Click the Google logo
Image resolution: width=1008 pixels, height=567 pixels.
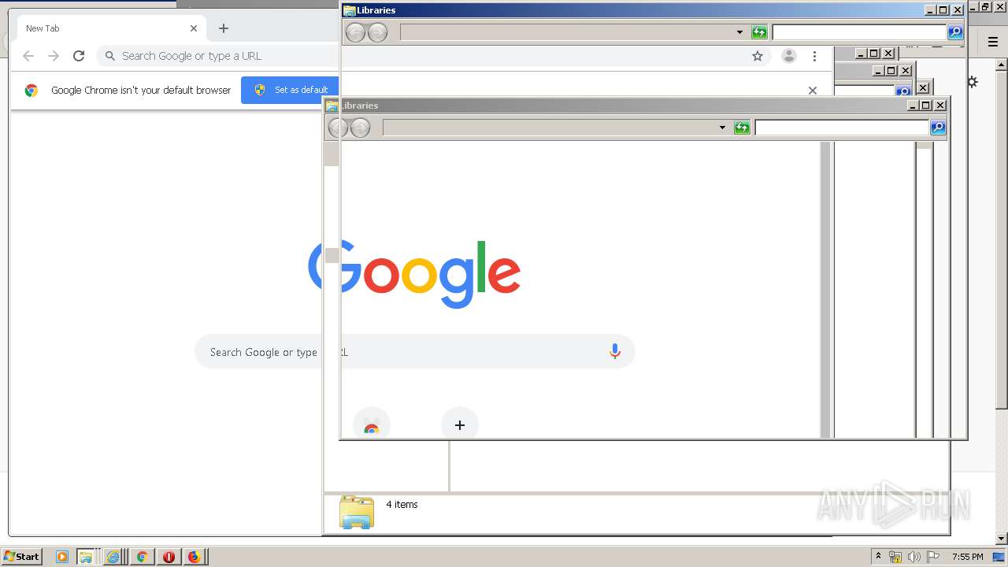(414, 273)
